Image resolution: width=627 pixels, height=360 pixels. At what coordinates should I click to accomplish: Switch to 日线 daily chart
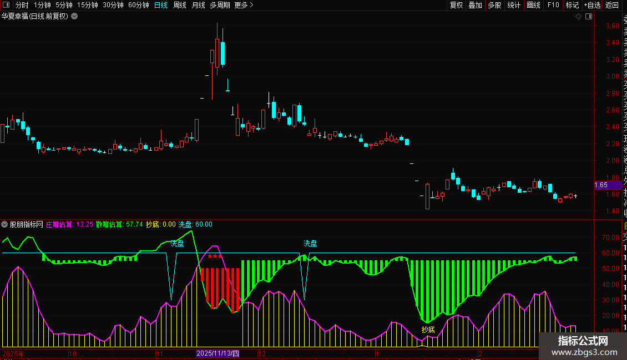pyautogui.click(x=161, y=5)
